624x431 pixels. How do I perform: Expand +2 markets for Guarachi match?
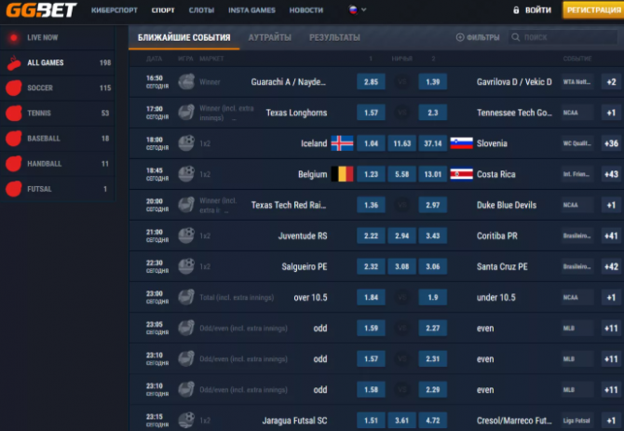611,82
